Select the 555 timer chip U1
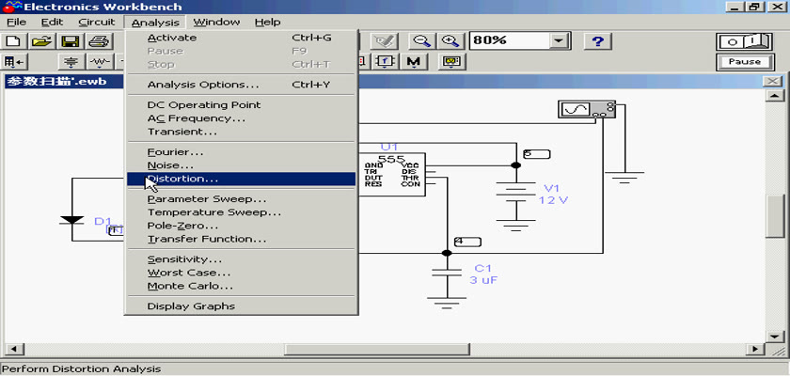This screenshot has width=790, height=376. click(x=392, y=175)
